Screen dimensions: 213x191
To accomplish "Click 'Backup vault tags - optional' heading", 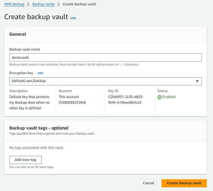I will click(x=39, y=128).
